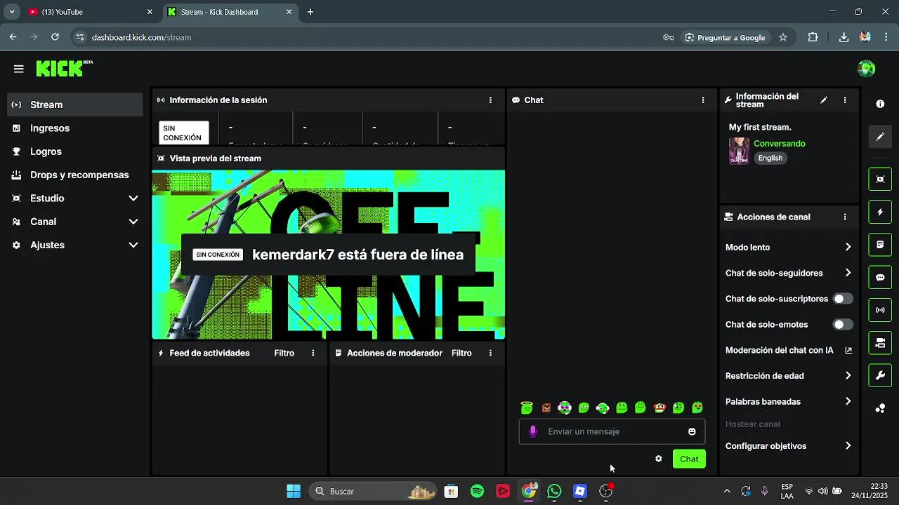Viewport: 899px width, 505px height.
Task: Open Logros in the sidebar
Action: pos(76,151)
